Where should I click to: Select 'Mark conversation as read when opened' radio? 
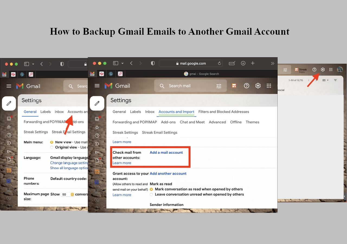pyautogui.click(x=151, y=189)
